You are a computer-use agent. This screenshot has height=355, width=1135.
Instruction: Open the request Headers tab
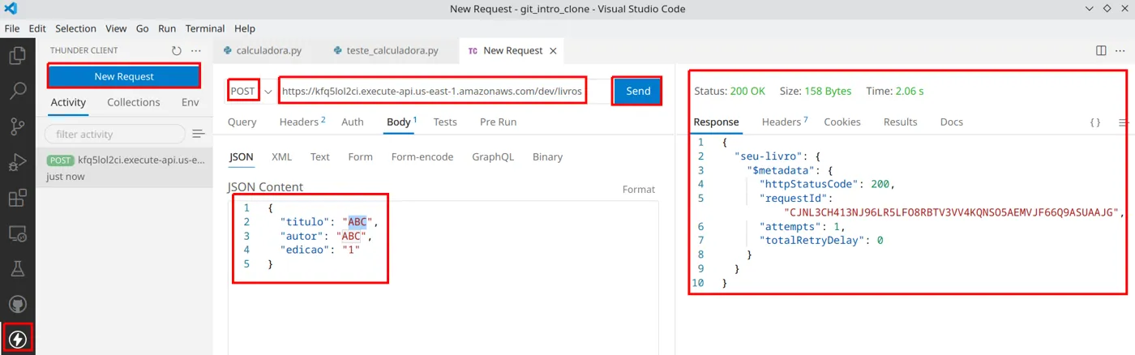(x=302, y=122)
